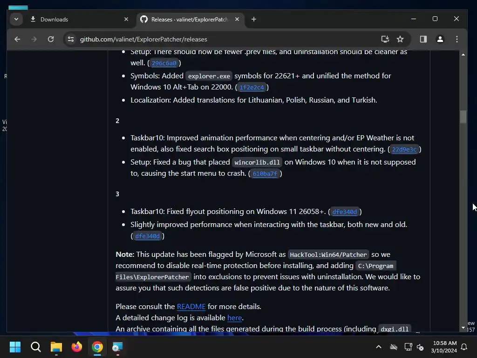Image resolution: width=477 pixels, height=358 pixels.
Task: Click the 'Note:' bold text
Action: [125, 255]
